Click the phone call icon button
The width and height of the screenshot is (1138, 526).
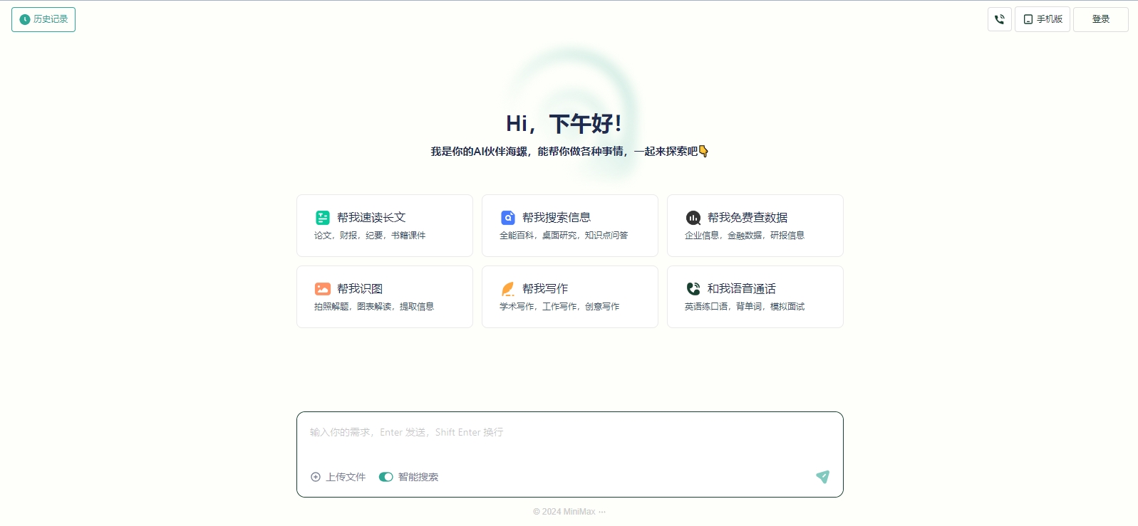1000,19
